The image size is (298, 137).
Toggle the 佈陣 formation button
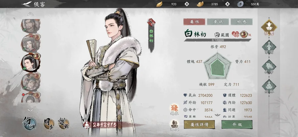[x=29, y=123]
